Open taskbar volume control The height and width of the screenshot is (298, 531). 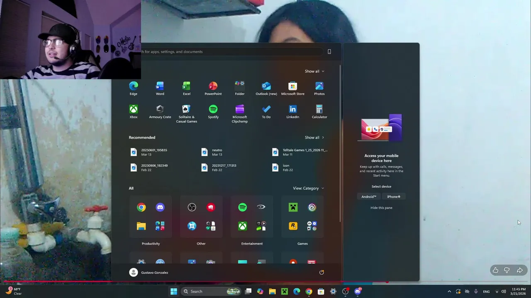coord(504,291)
